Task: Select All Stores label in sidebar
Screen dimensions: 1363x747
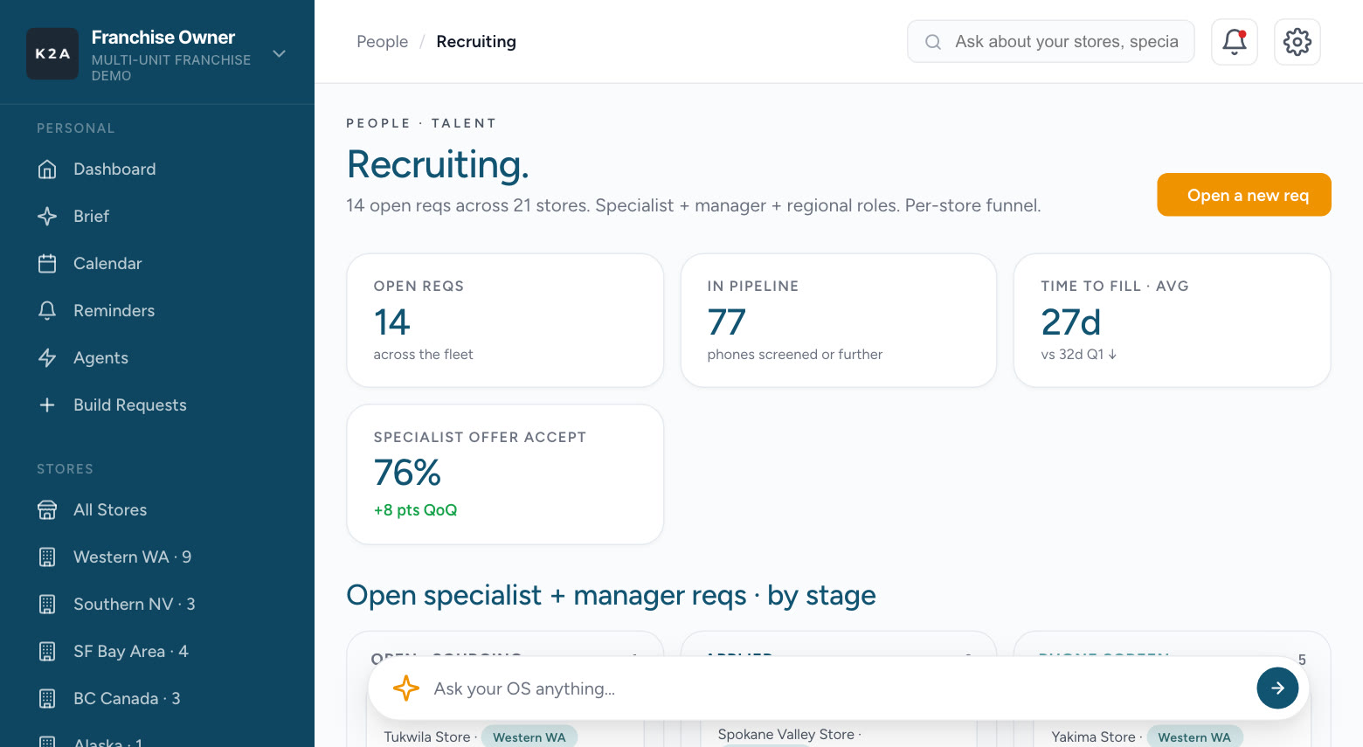Action: [110, 509]
